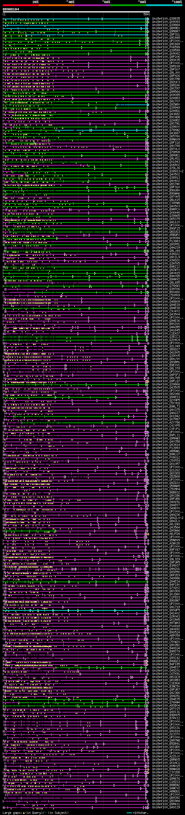Click the UniRef100_Q76KW2 entry
Image resolution: width=185 pixels, height=815 pixels.
166,130
